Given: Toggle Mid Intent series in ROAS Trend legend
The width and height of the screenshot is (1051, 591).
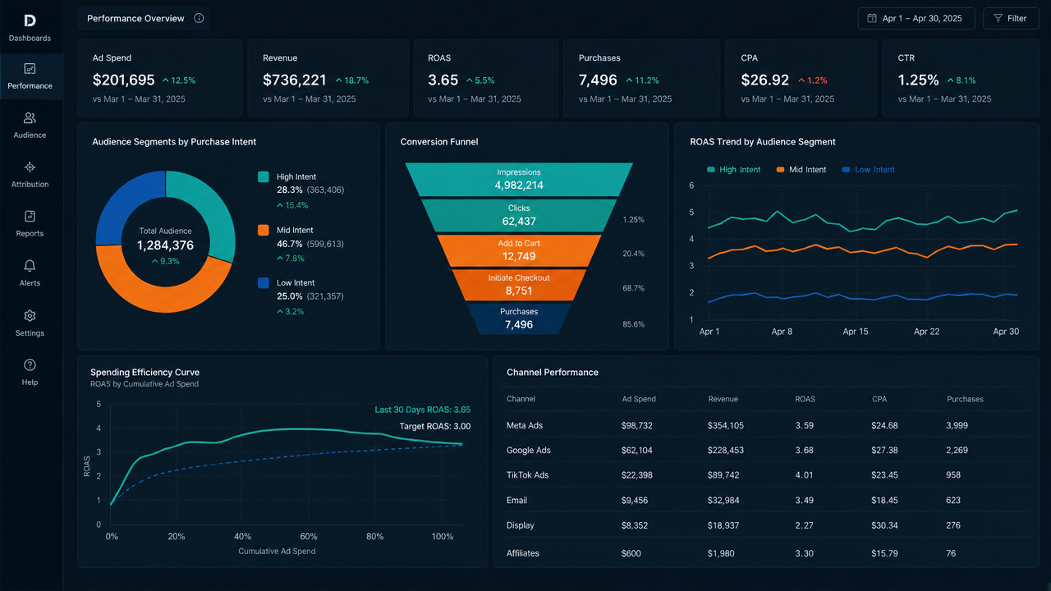Looking at the screenshot, I should point(801,170).
